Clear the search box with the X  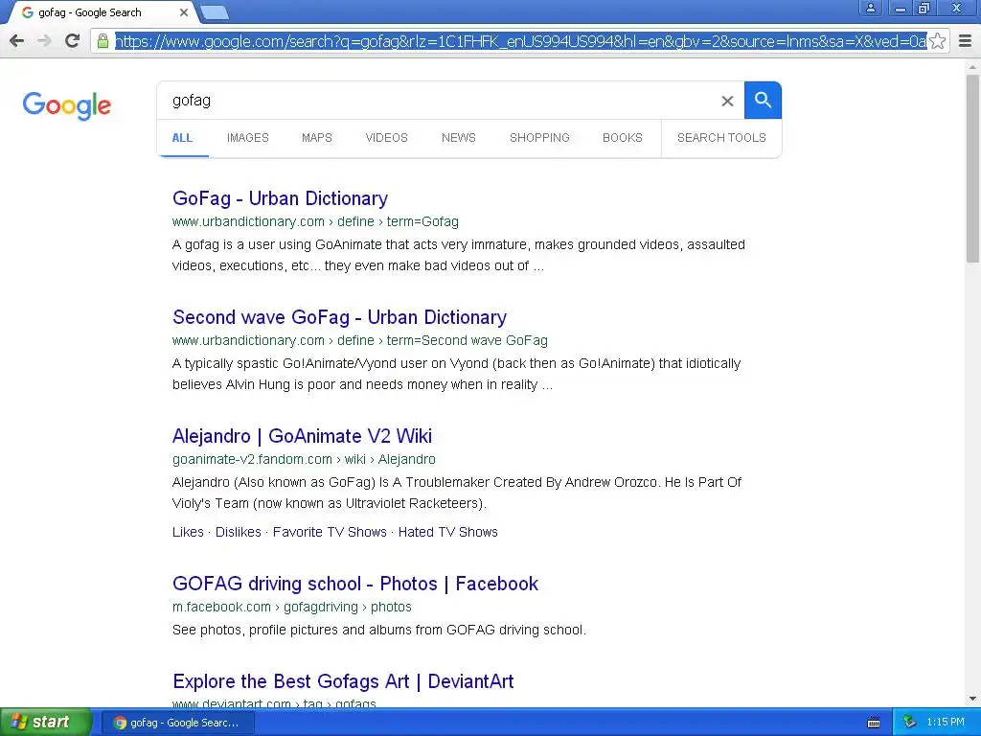point(727,101)
